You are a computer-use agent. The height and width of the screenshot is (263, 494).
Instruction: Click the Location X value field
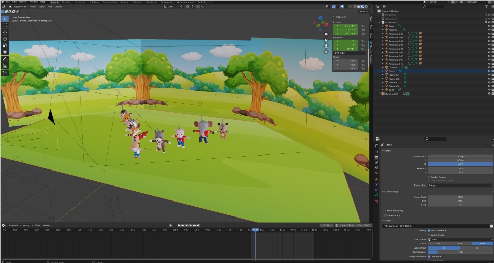[x=345, y=26]
